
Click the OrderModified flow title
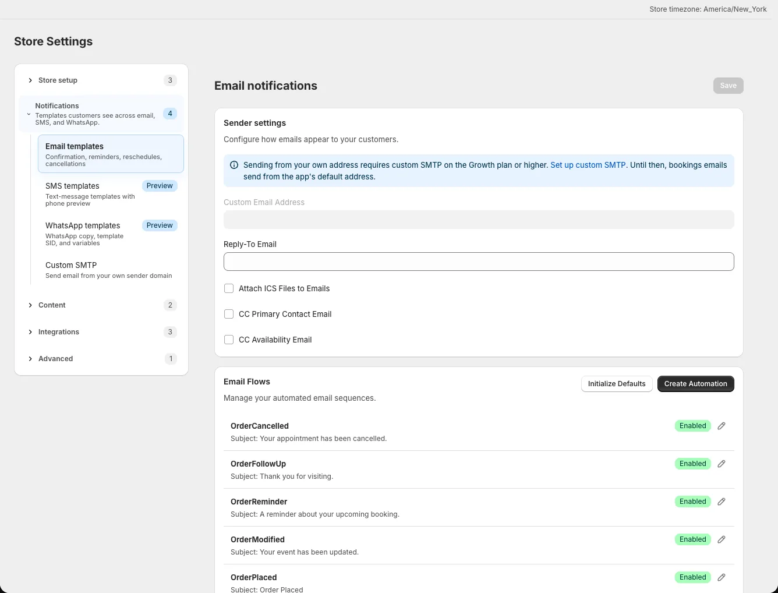[x=257, y=539]
